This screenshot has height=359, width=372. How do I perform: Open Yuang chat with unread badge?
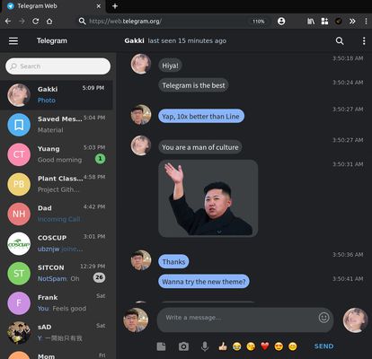click(57, 154)
